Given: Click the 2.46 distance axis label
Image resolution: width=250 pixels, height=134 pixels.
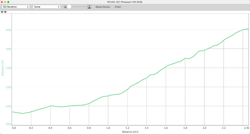Looking at the screenshot, I should (x=246, y=128).
